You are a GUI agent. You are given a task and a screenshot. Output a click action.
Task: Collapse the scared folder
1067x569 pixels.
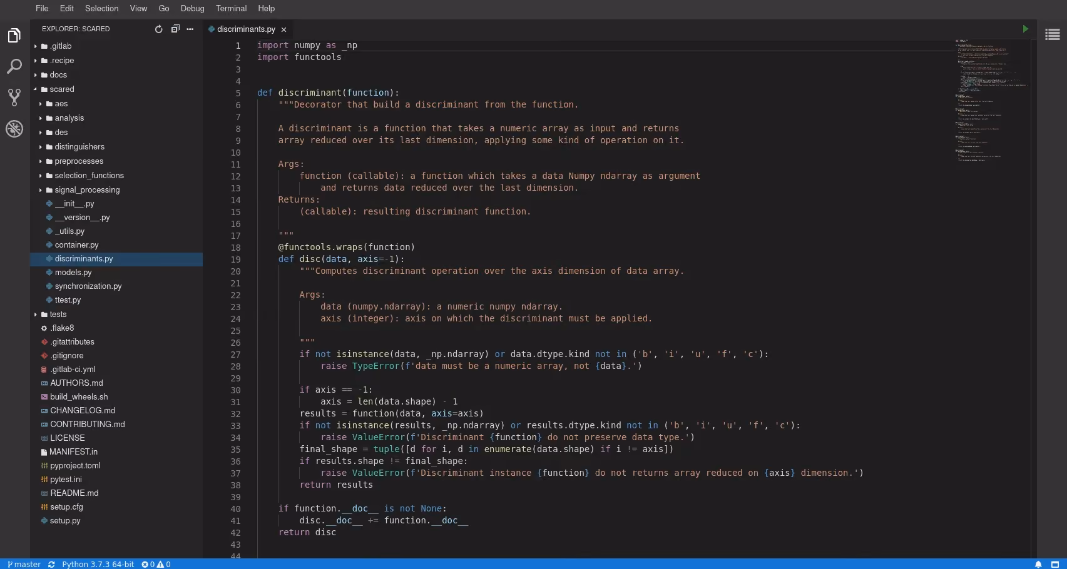116,89
